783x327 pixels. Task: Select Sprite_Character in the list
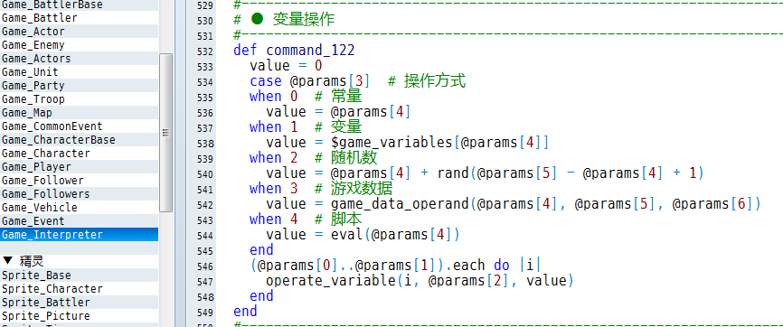point(79,288)
